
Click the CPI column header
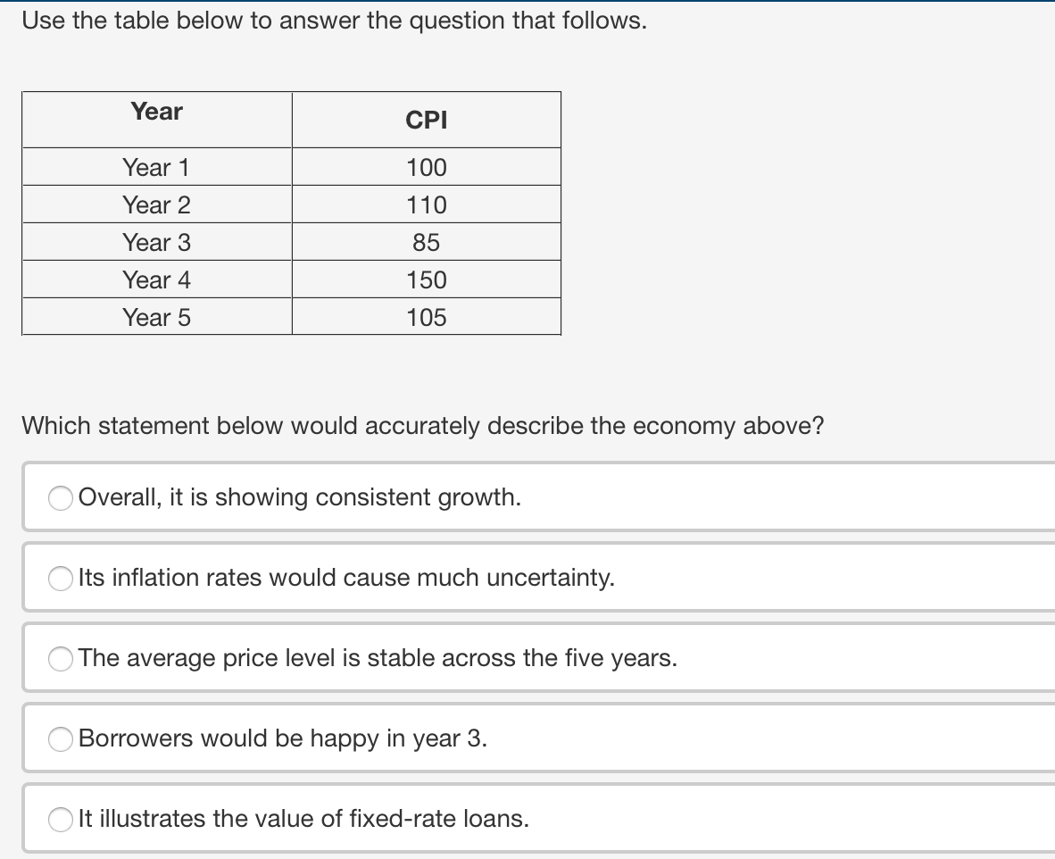click(427, 121)
